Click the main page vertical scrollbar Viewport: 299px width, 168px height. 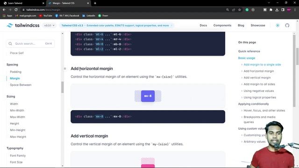coord(298,56)
